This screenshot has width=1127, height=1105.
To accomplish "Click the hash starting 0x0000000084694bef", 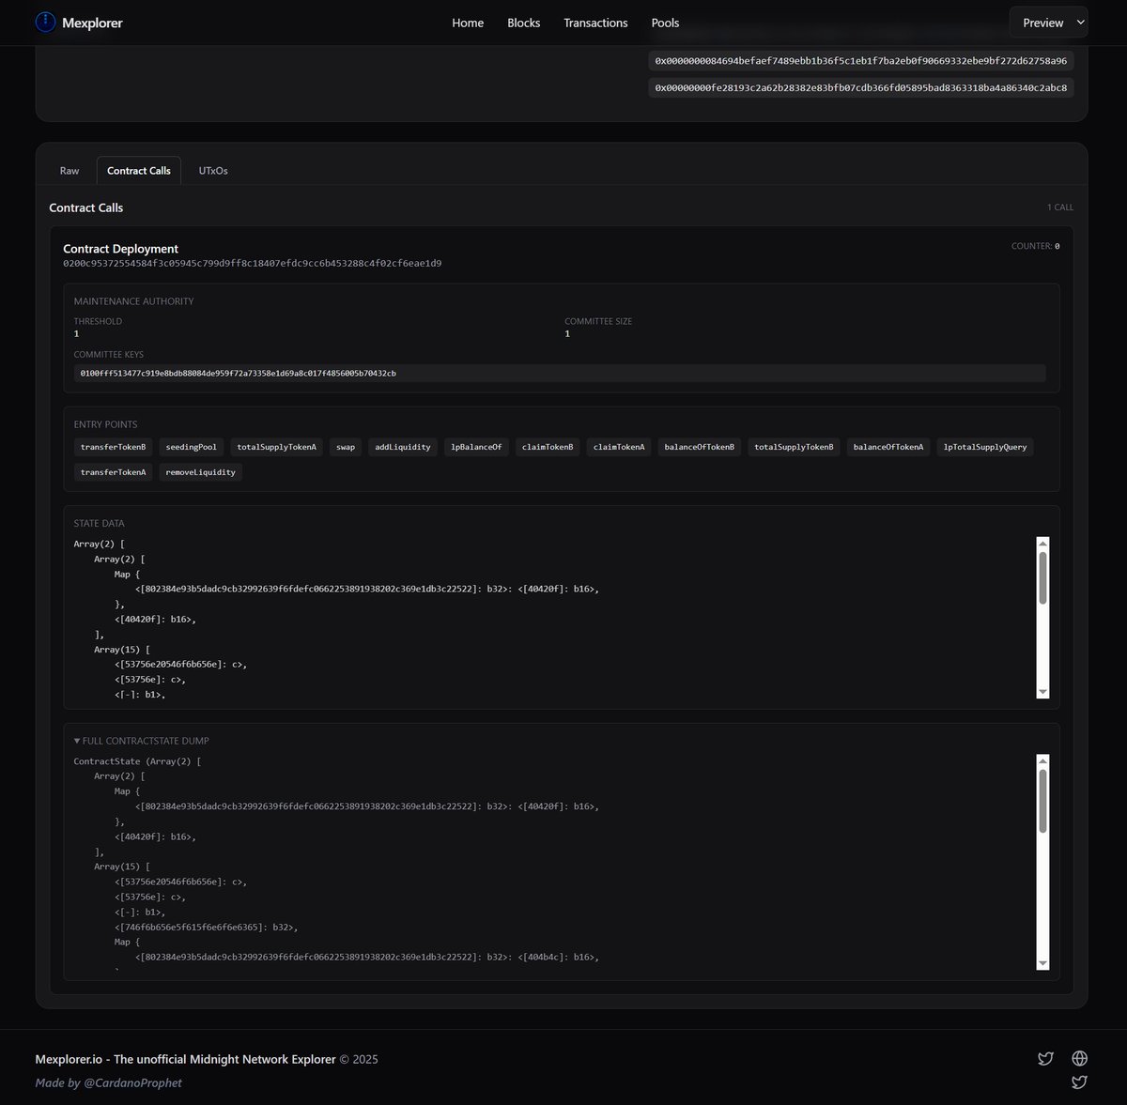I will (x=860, y=60).
